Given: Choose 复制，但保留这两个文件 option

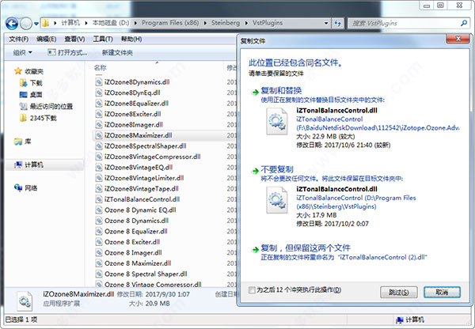Looking at the screenshot, I should tap(306, 248).
